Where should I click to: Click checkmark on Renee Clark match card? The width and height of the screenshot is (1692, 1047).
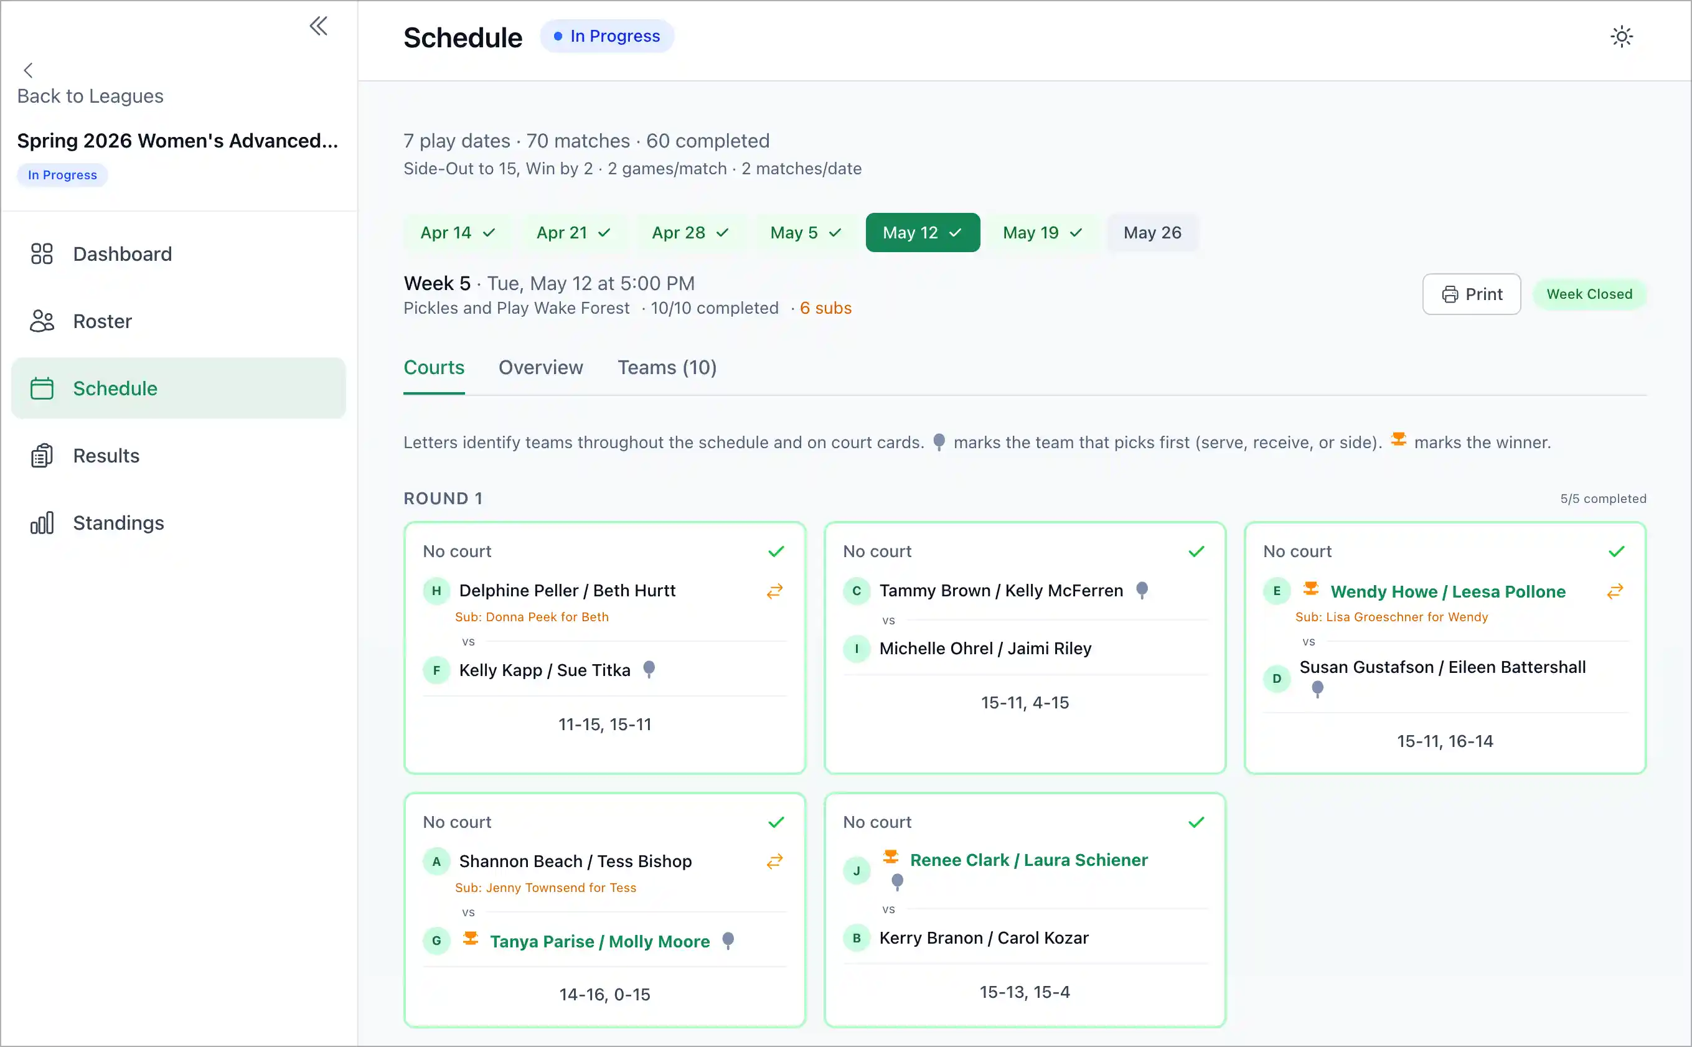[x=1196, y=822]
